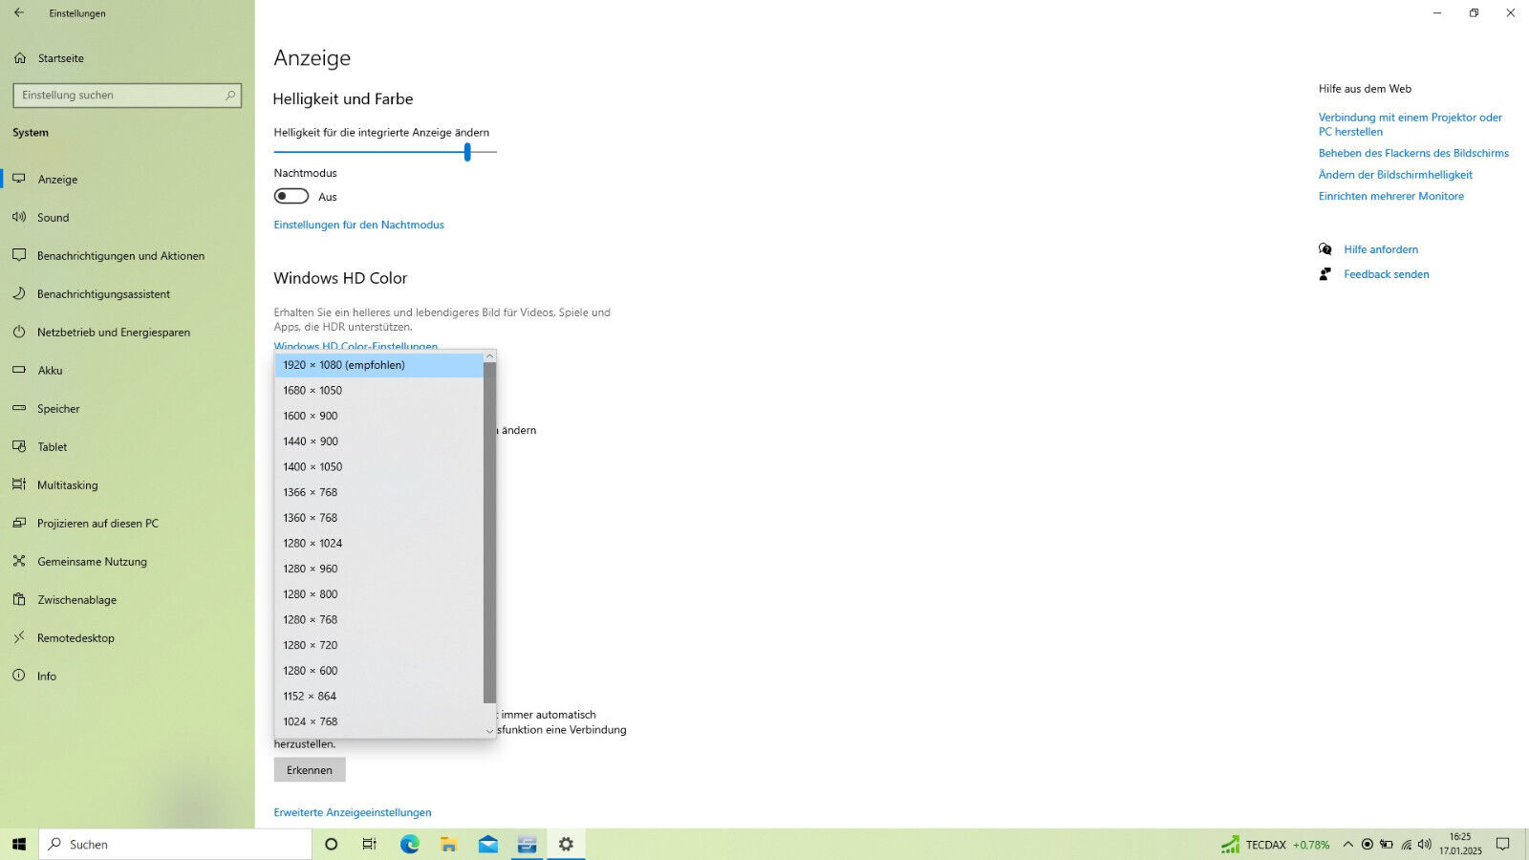Screen dimensions: 1529x860
Task: Select 1400 × 1050 resolution
Action: [379, 467]
